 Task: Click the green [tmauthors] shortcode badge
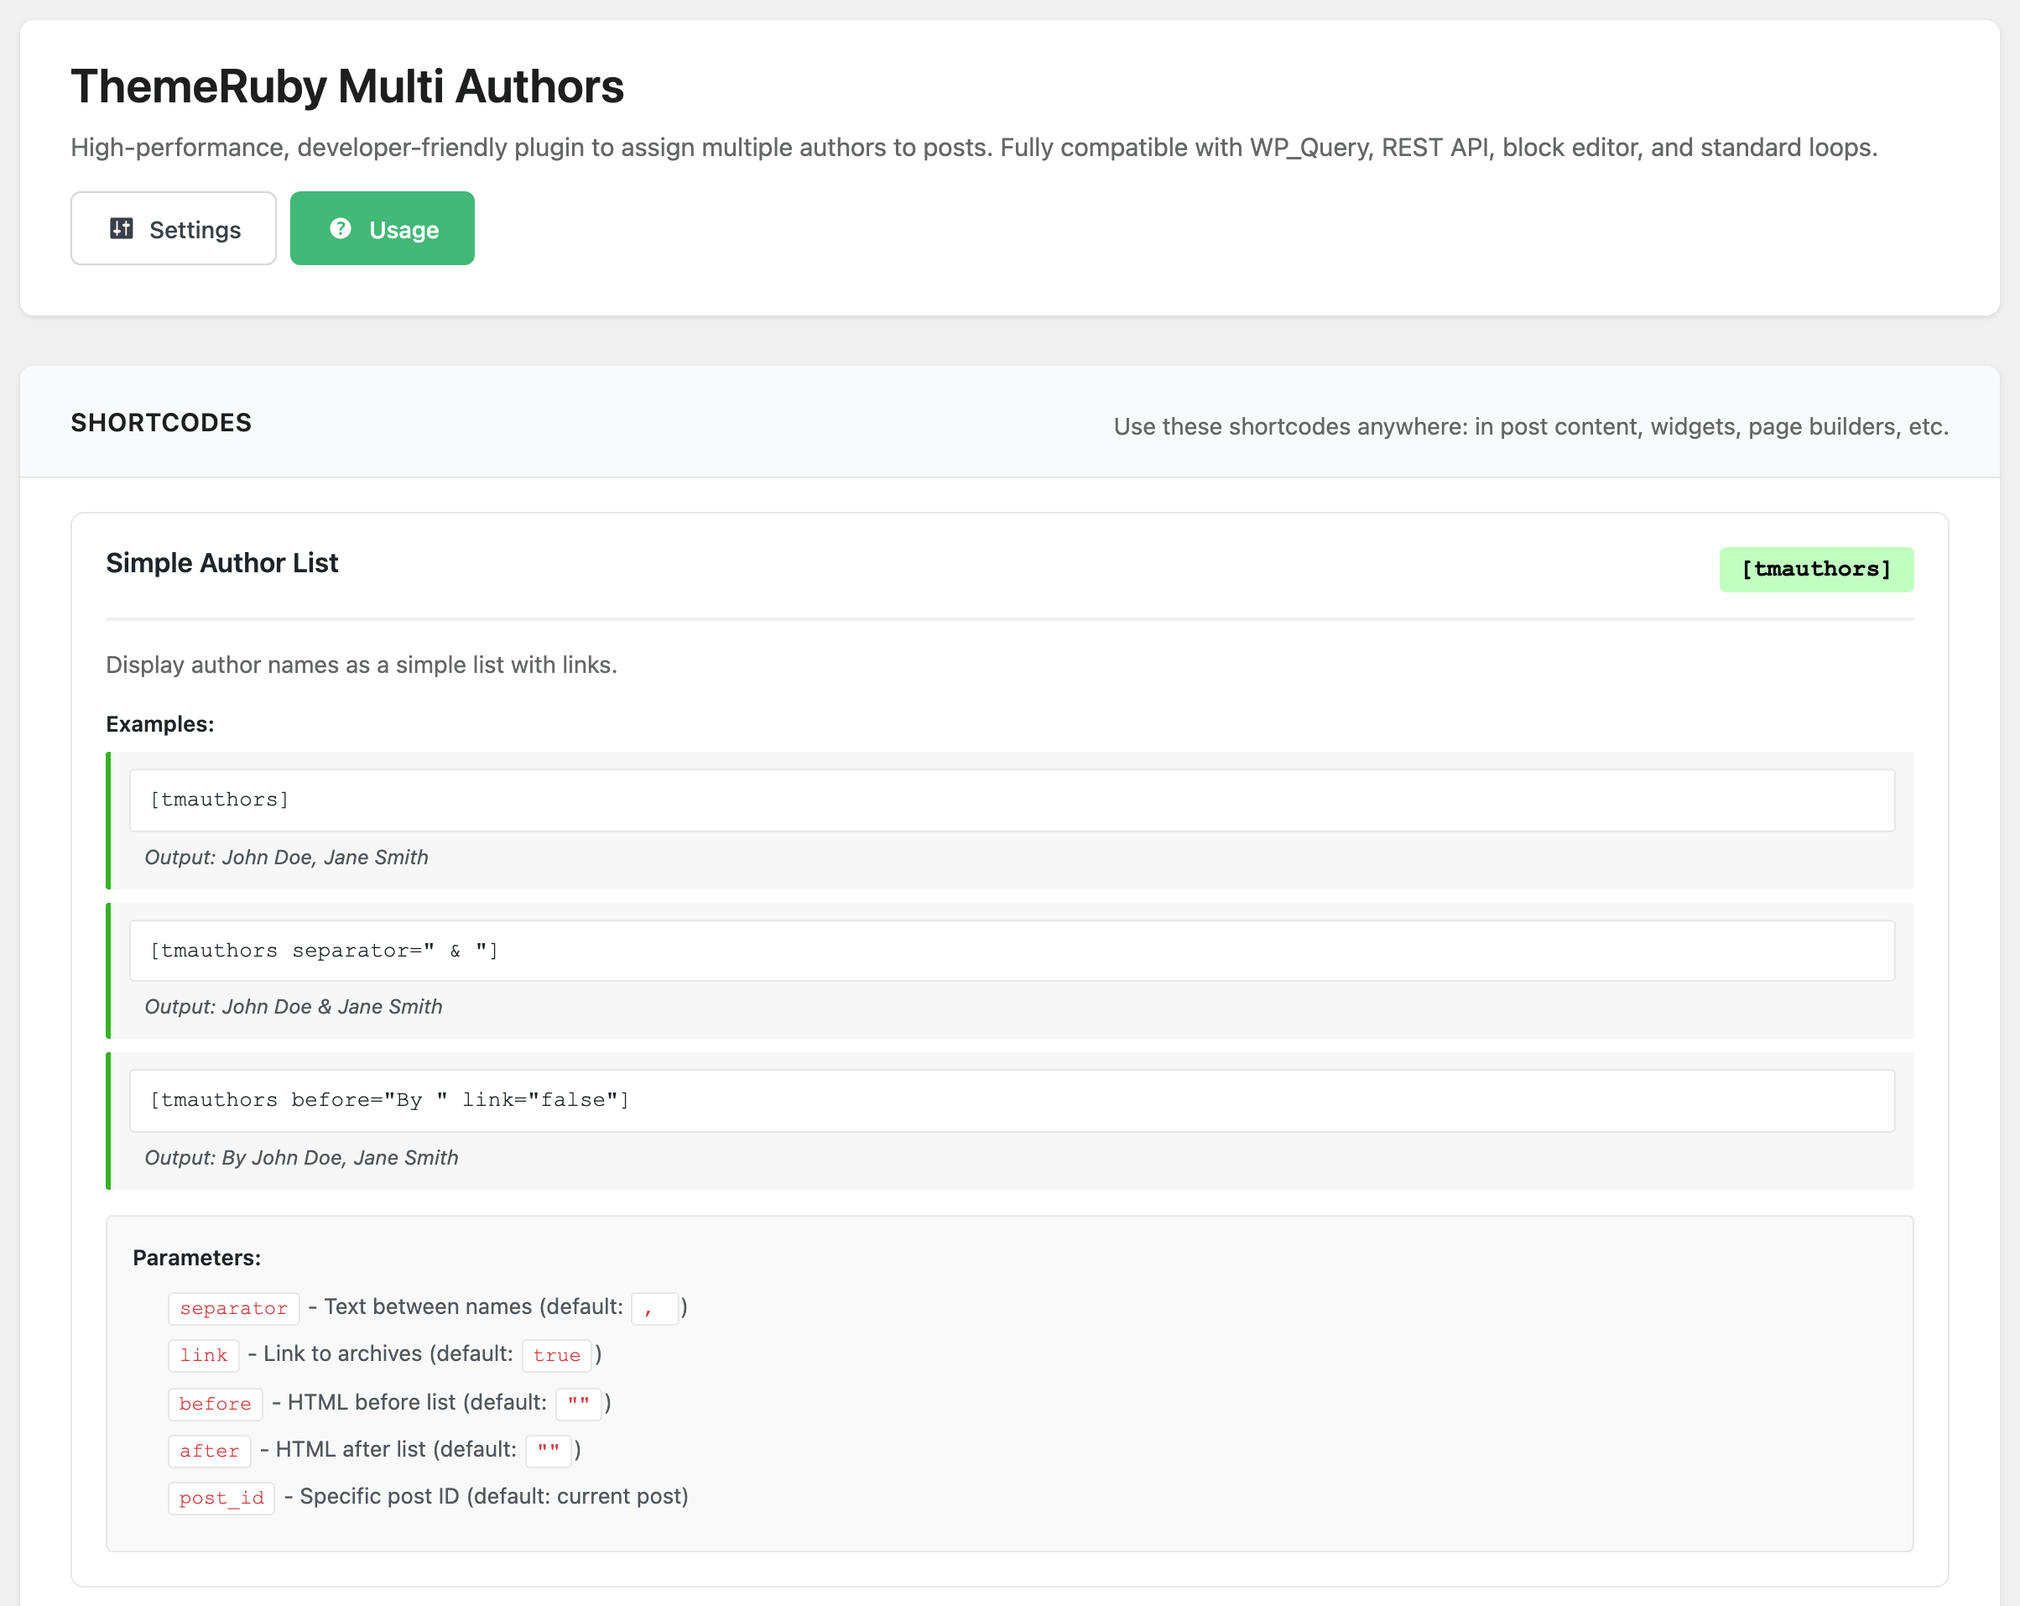pos(1816,569)
